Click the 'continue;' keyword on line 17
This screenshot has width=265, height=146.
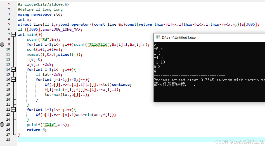(122, 84)
